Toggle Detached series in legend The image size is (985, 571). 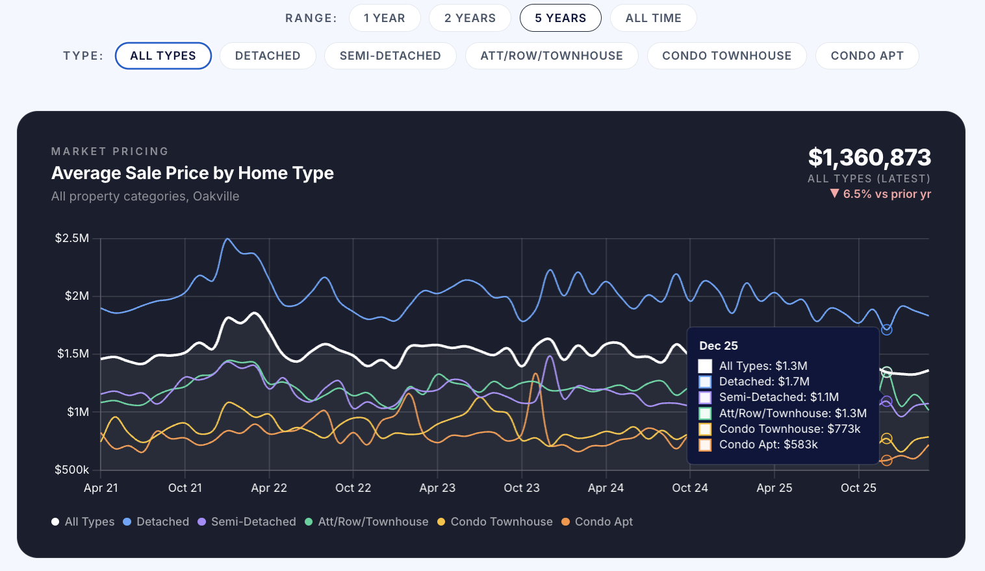[x=156, y=522]
